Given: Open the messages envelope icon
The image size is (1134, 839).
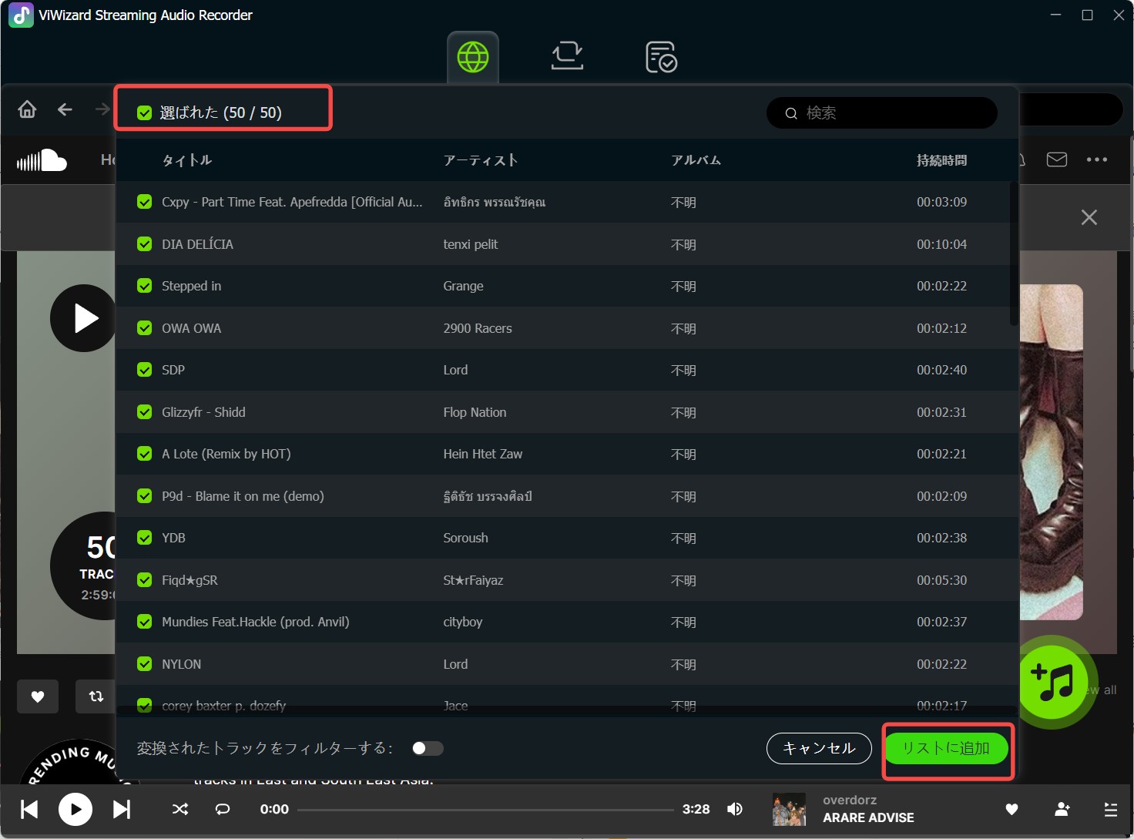Looking at the screenshot, I should coord(1056,159).
